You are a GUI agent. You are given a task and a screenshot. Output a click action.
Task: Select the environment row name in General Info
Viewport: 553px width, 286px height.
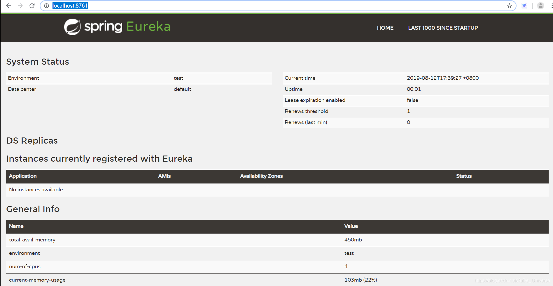coord(24,253)
